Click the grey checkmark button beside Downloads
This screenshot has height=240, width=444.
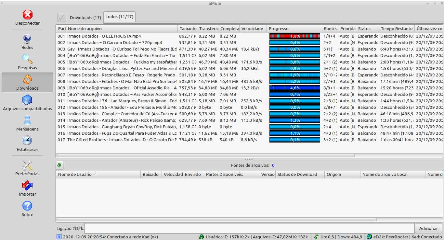point(61,17)
